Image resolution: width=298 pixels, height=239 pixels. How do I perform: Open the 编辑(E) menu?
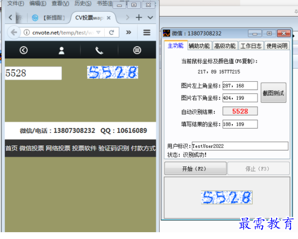coord(38,3)
